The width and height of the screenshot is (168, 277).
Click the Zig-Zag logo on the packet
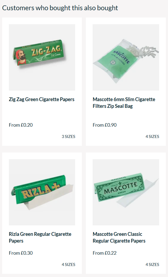[46, 51]
